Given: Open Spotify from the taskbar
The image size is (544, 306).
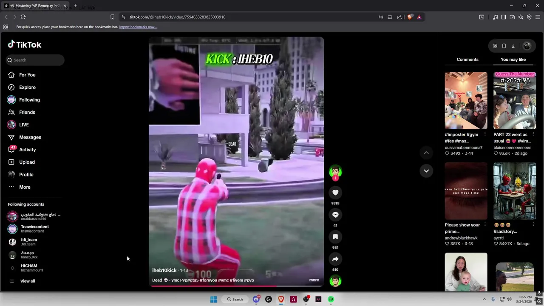Looking at the screenshot, I should (331, 299).
